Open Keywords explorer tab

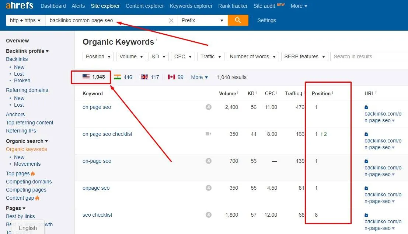tap(191, 6)
